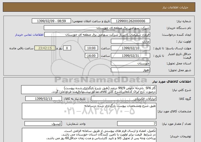Click the واحد شمارش label
The width and height of the screenshot is (201, 142).
coord(76,124)
